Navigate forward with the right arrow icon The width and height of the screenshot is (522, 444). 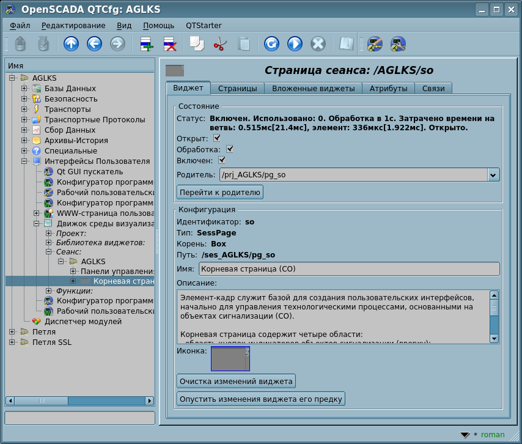pyautogui.click(x=117, y=44)
